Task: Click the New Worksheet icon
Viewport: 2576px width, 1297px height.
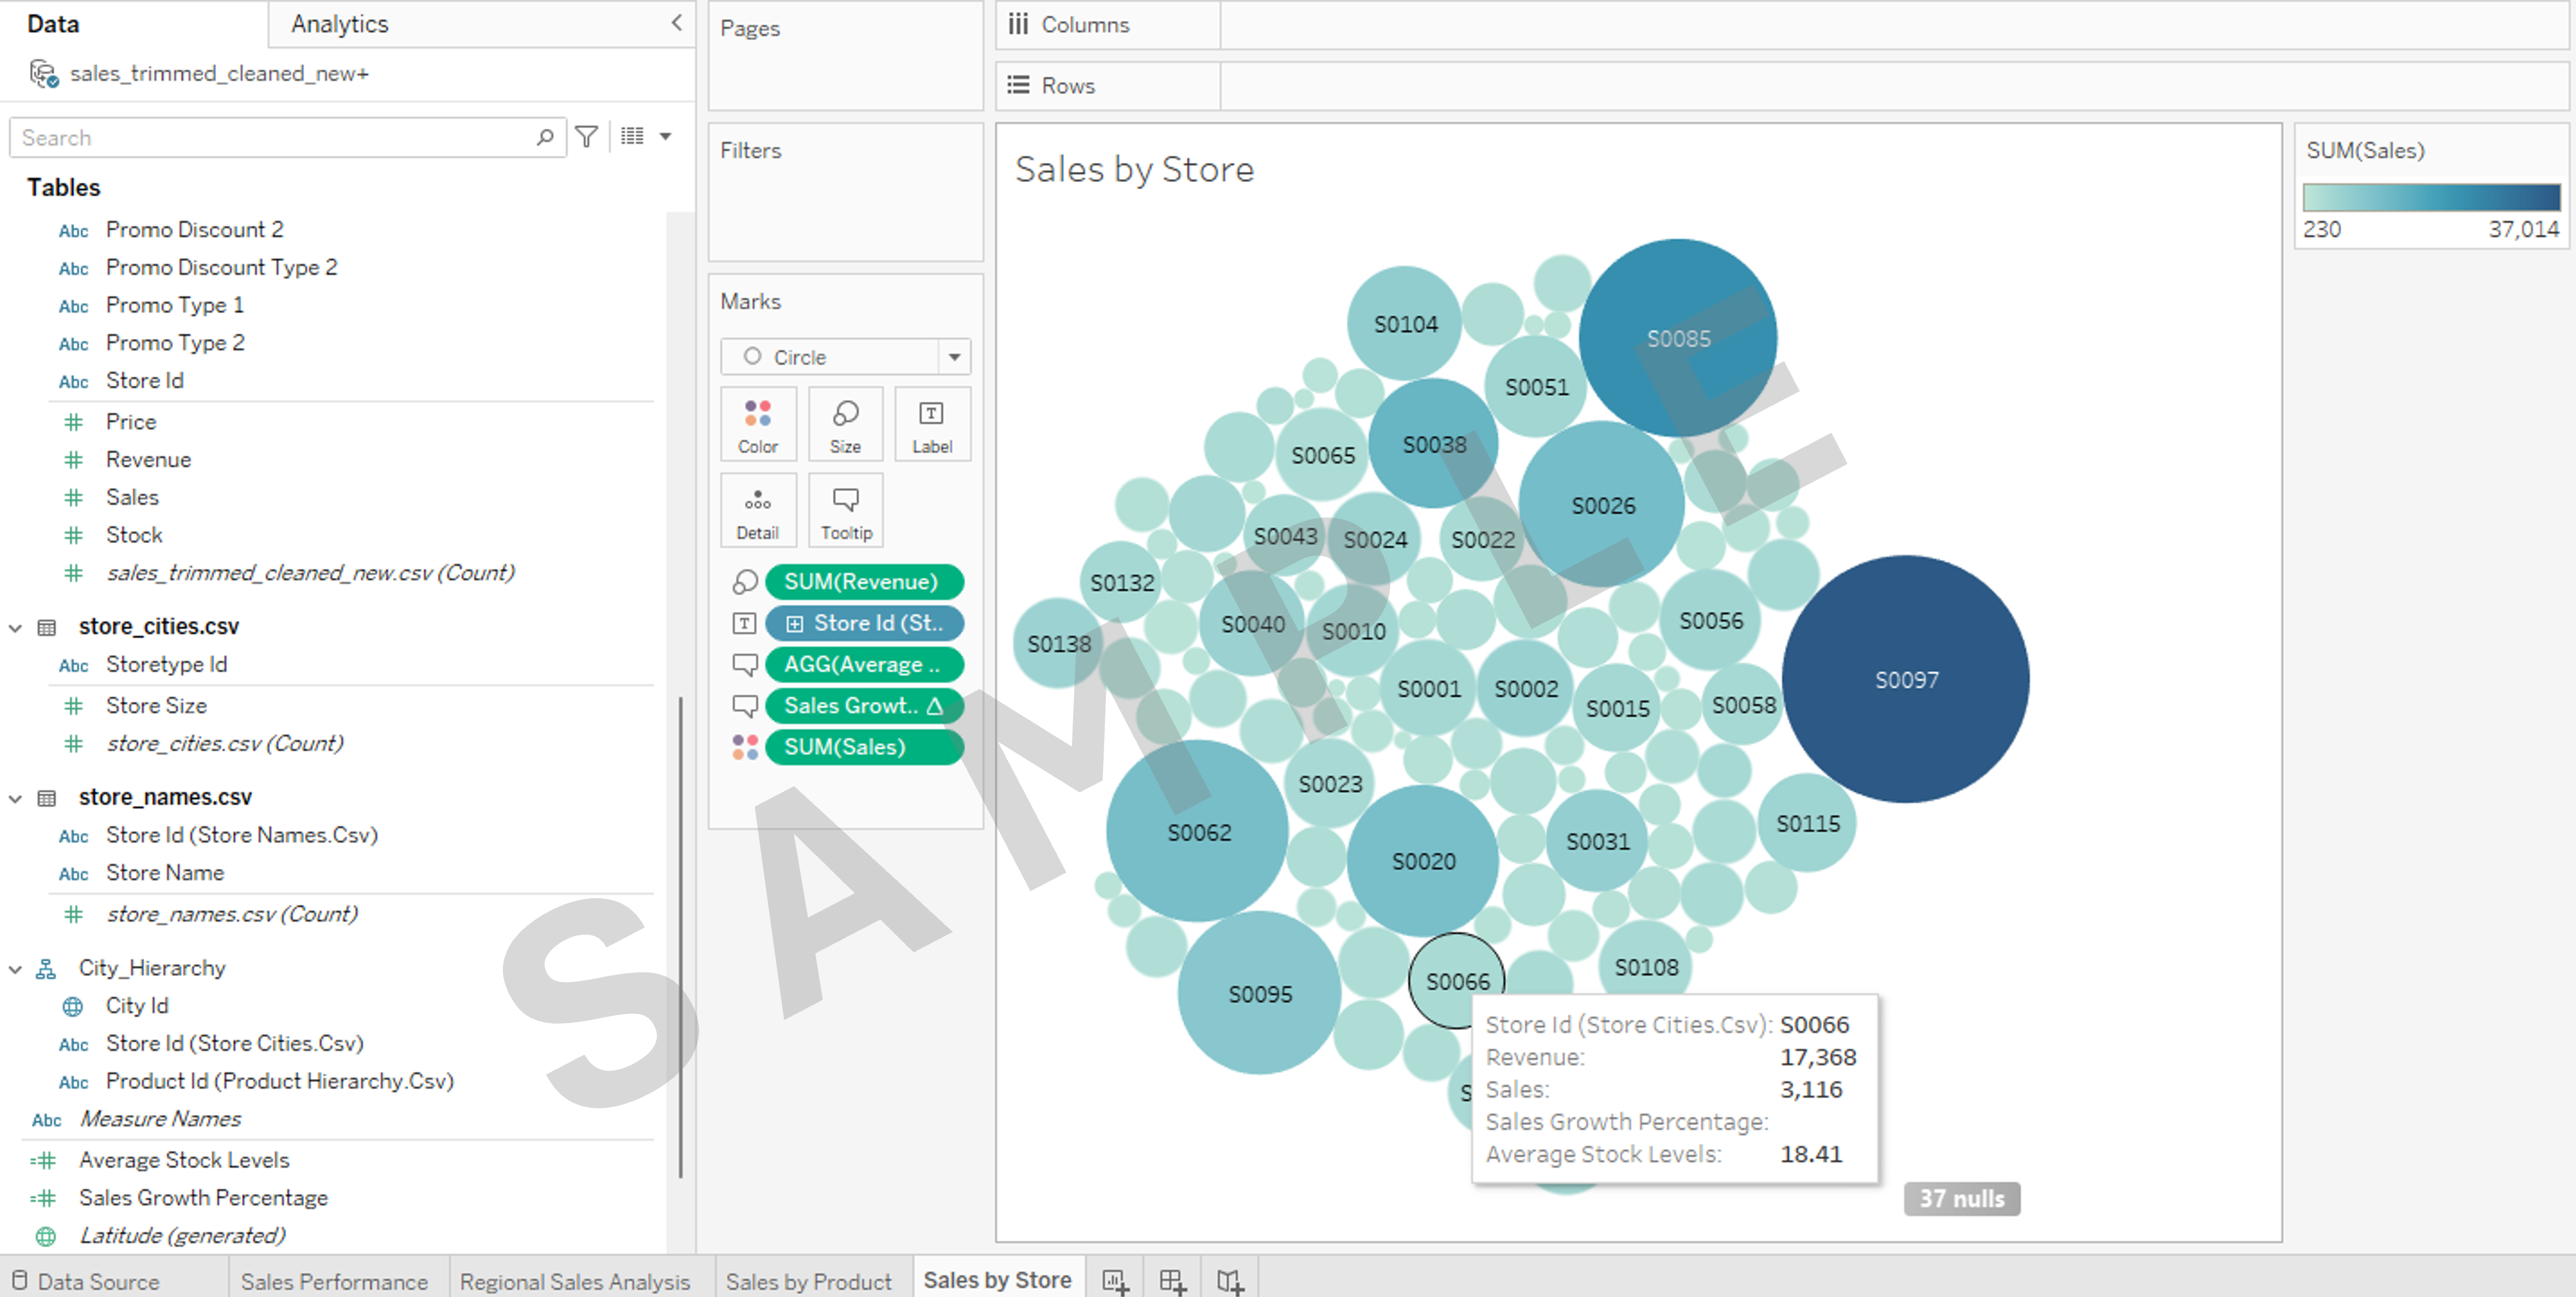Action: click(1114, 1281)
